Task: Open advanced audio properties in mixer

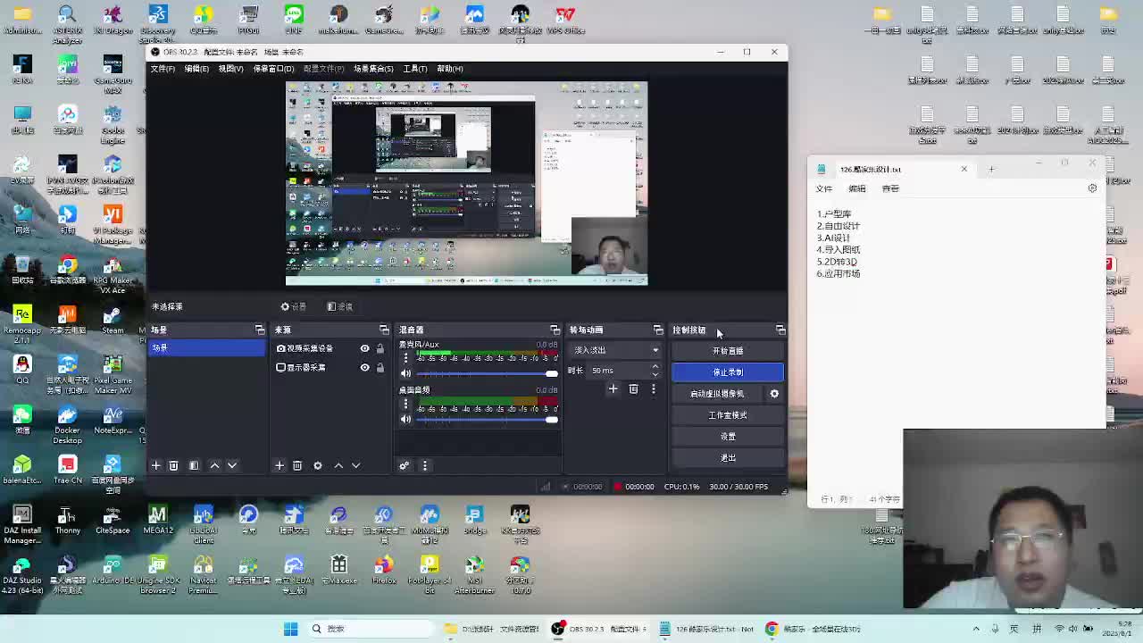Action: [404, 465]
